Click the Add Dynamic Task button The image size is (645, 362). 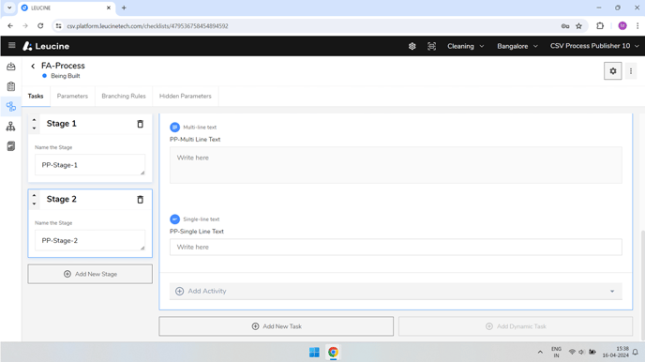pyautogui.click(x=516, y=326)
